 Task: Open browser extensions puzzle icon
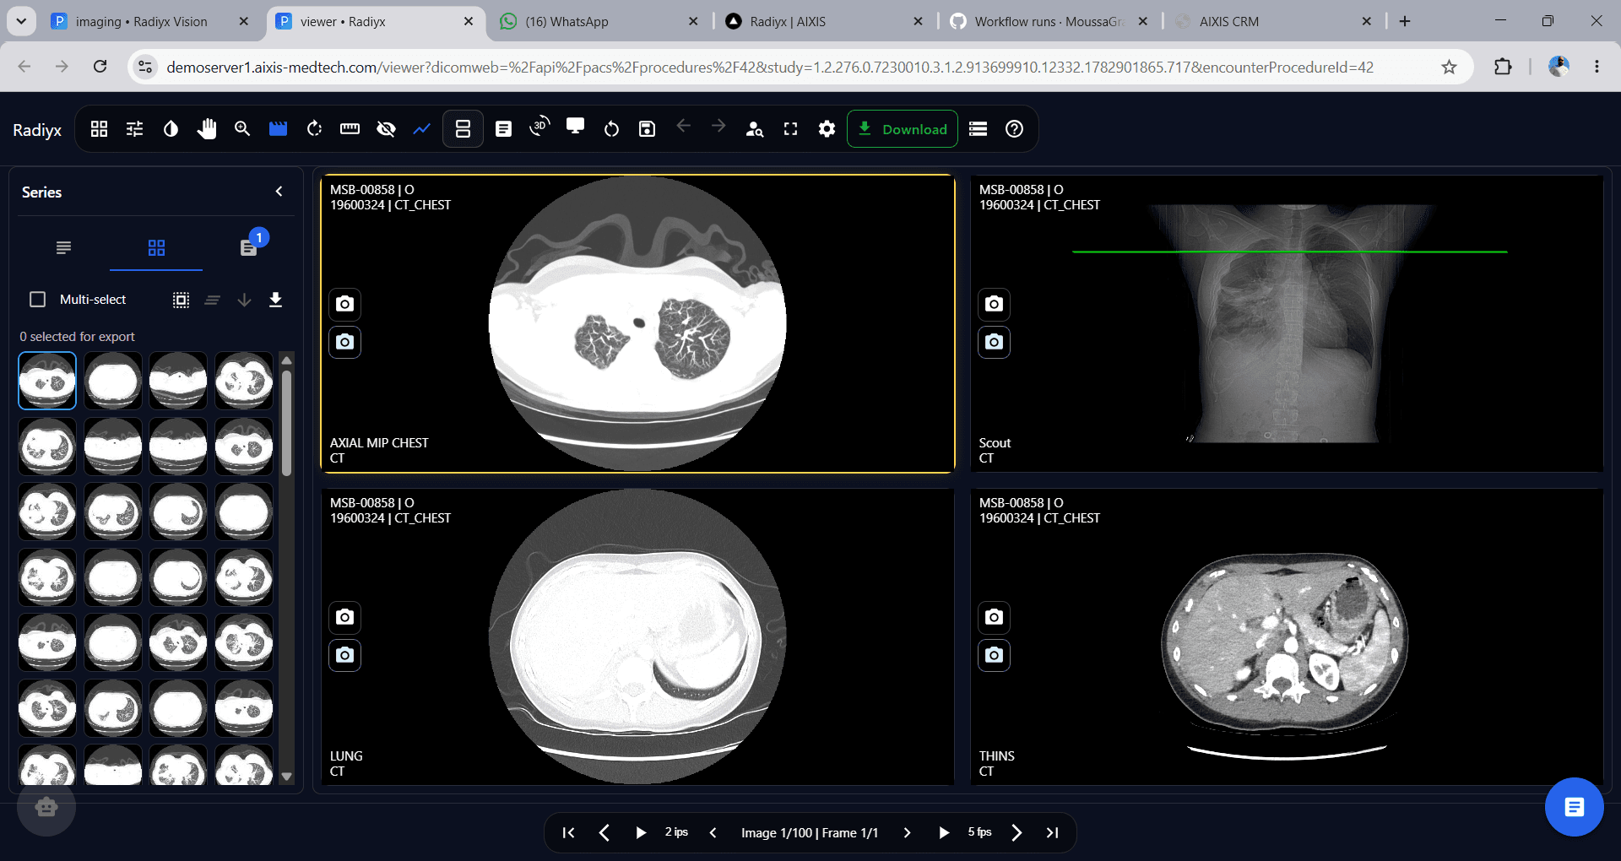coord(1503,67)
